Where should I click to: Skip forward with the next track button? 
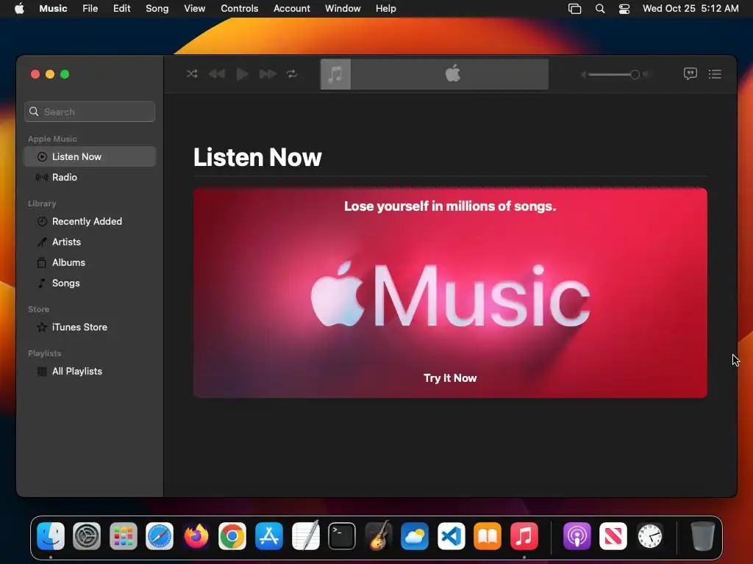[x=268, y=74]
